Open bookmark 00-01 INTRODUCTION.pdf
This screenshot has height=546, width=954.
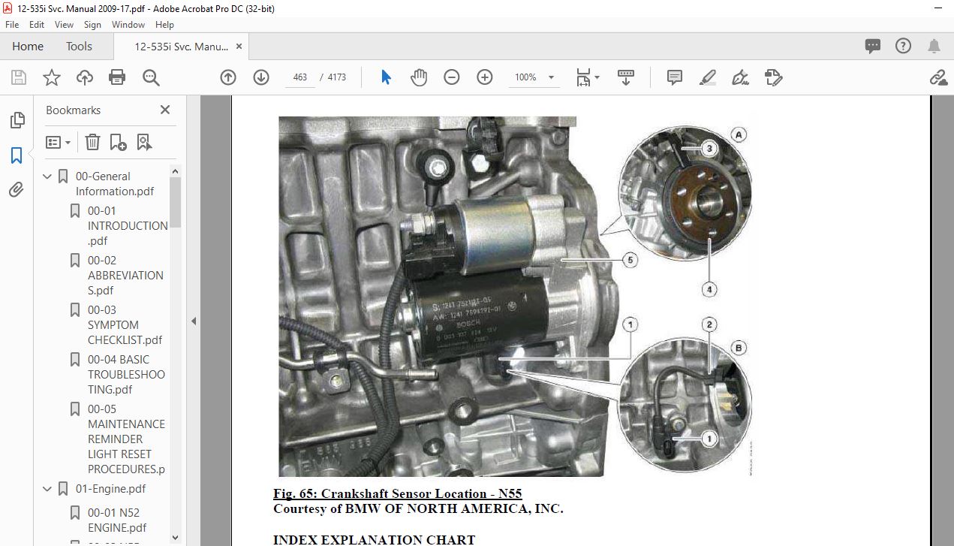click(x=128, y=226)
